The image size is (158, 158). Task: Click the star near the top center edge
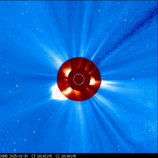click(x=99, y=10)
